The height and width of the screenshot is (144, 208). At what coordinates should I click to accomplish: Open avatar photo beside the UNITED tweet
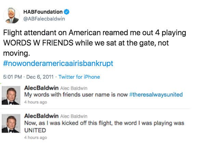(x=11, y=123)
